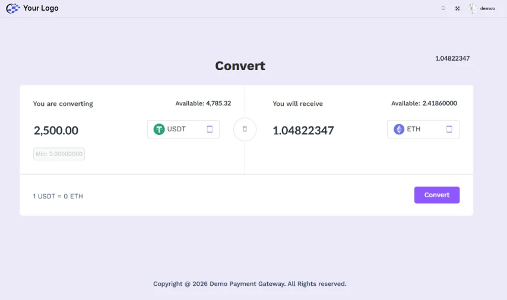Click the copyright footer text

click(x=249, y=284)
